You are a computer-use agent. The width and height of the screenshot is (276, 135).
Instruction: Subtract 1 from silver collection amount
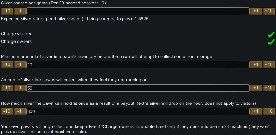20,88
